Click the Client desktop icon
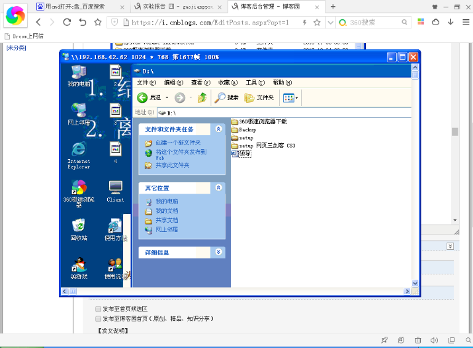 (115, 192)
